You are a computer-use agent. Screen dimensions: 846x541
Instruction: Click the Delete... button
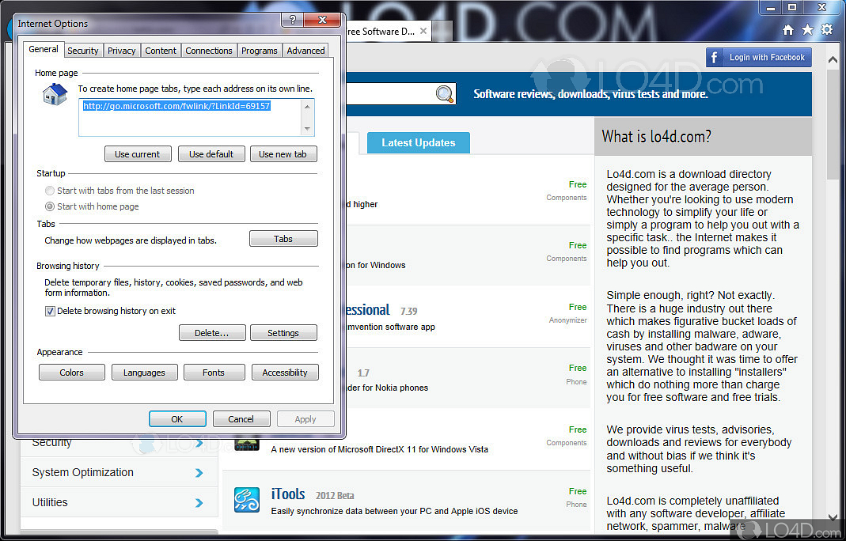[212, 333]
